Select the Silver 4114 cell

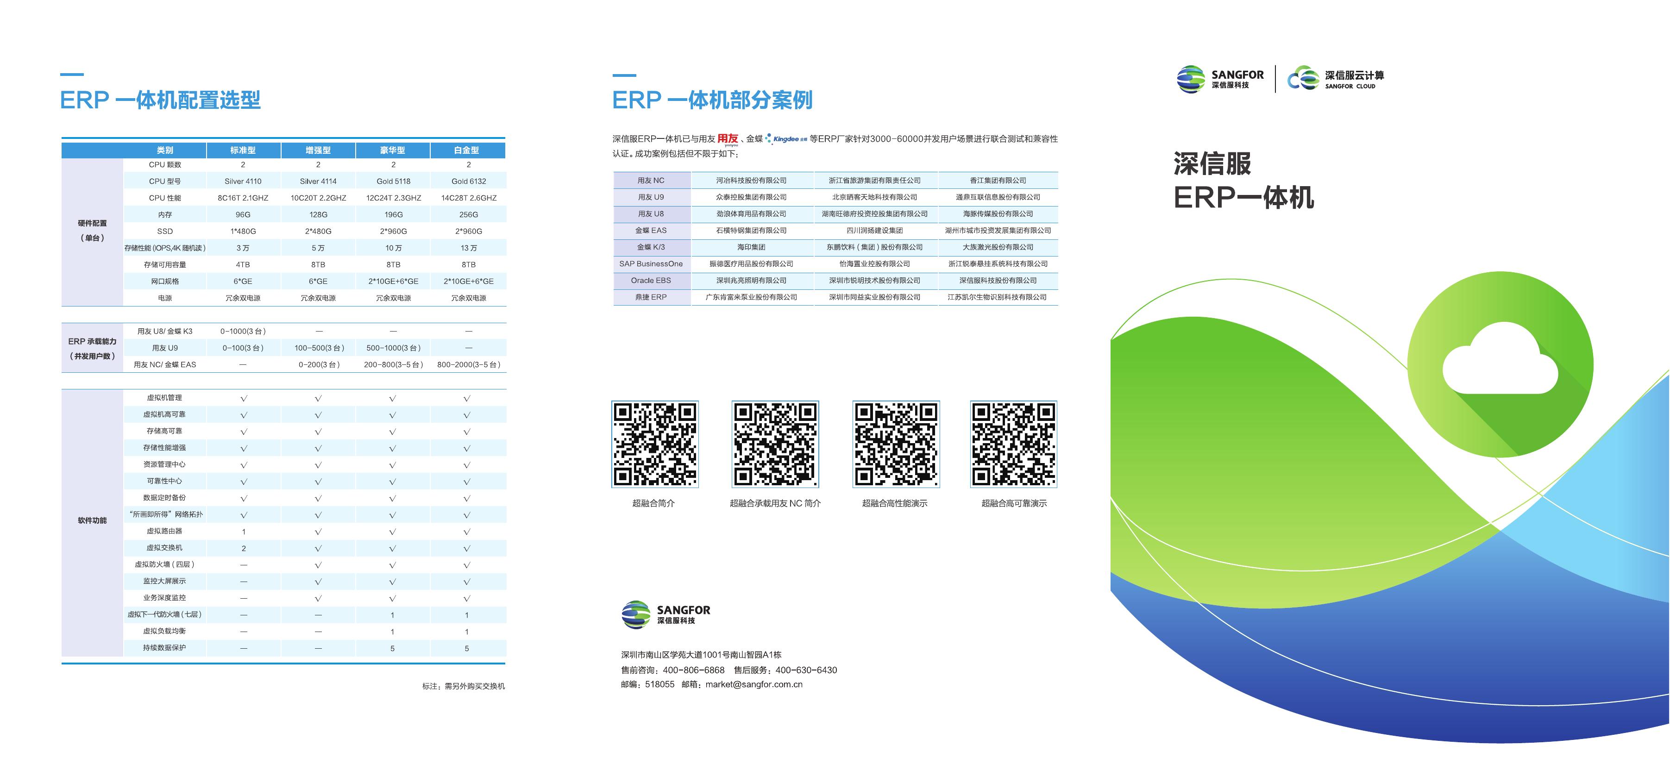pos(318,182)
